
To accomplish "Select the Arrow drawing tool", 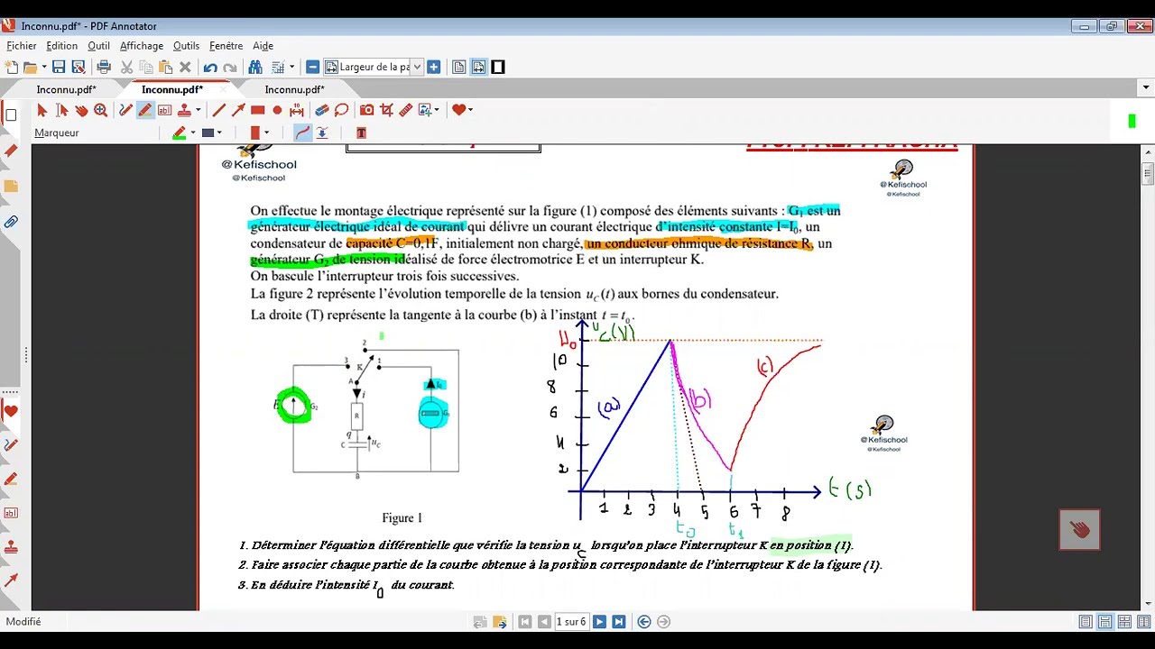I will click(x=238, y=110).
